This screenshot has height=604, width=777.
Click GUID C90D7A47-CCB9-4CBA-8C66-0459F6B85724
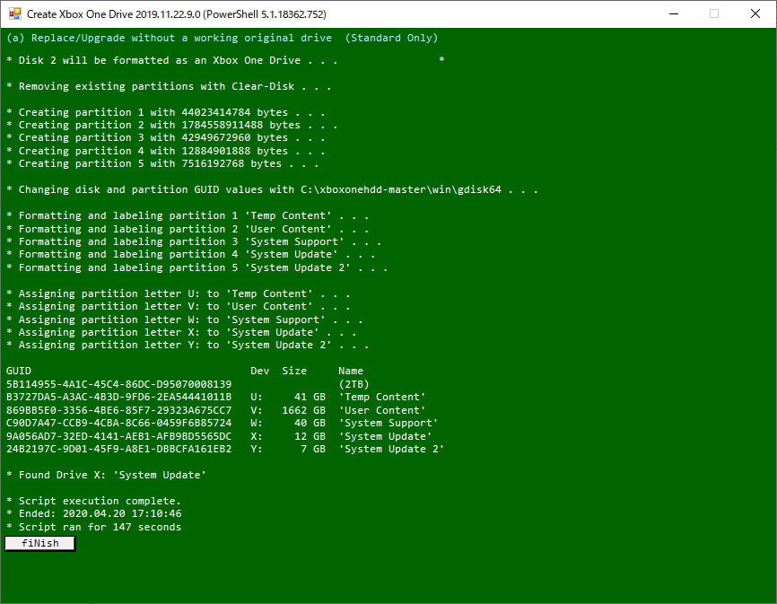(119, 423)
